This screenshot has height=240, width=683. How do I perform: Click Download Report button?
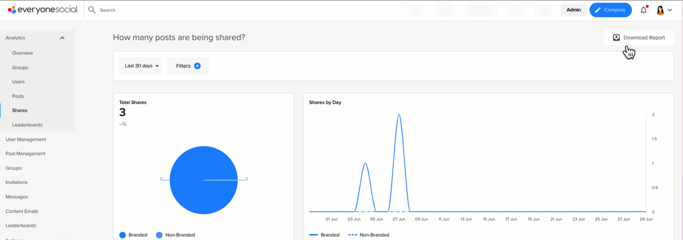pyautogui.click(x=639, y=37)
